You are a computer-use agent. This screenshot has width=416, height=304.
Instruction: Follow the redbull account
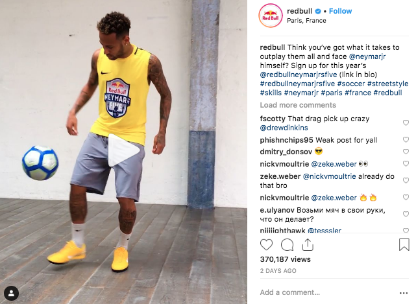coord(340,11)
